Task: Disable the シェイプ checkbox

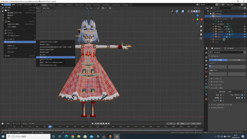Action: [x=221, y=101]
